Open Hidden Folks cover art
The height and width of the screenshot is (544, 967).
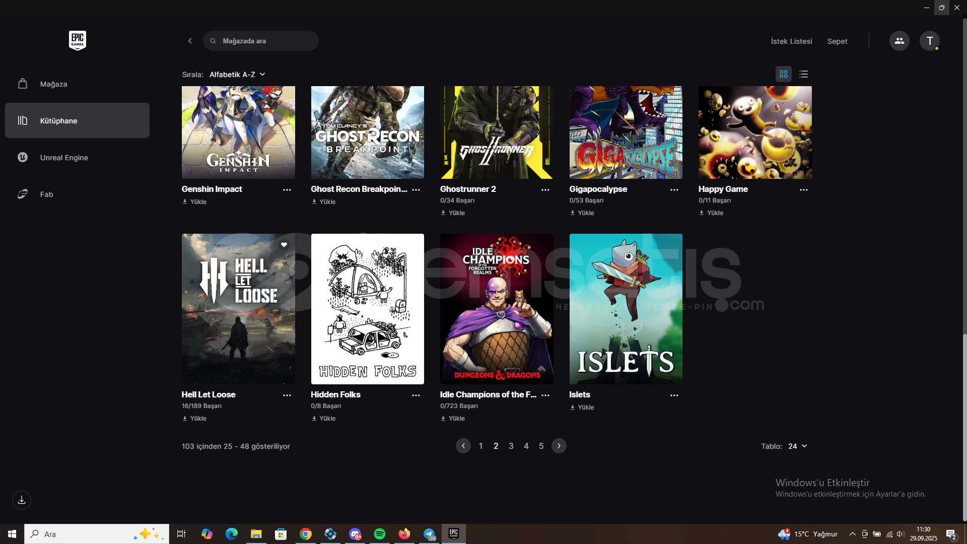[368, 309]
